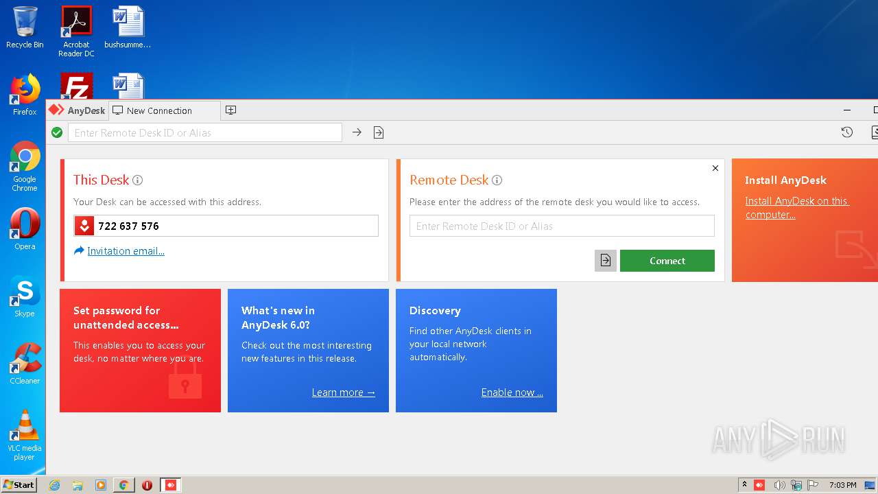Open Acrobat Reader DC desktop icon
The height and width of the screenshot is (494, 878).
coord(76,32)
